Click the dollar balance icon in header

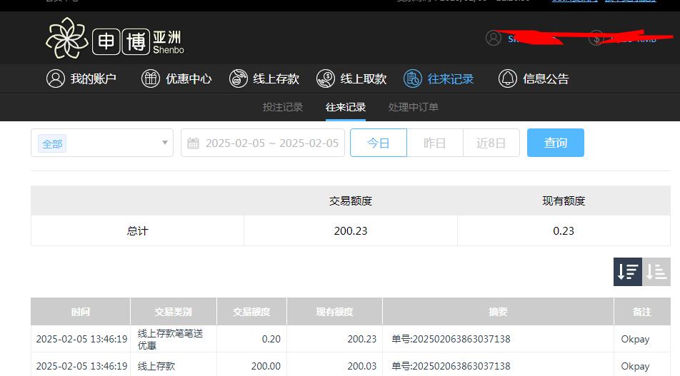click(596, 38)
